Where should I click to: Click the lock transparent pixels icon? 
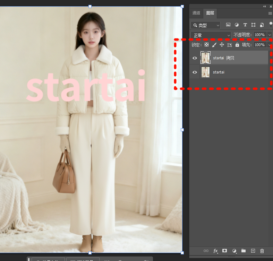206,45
